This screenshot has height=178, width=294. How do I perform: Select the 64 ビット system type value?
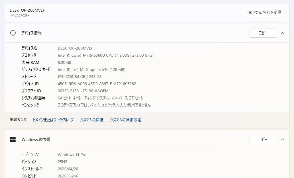101,98
